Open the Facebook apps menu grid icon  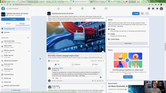tap(149, 9)
